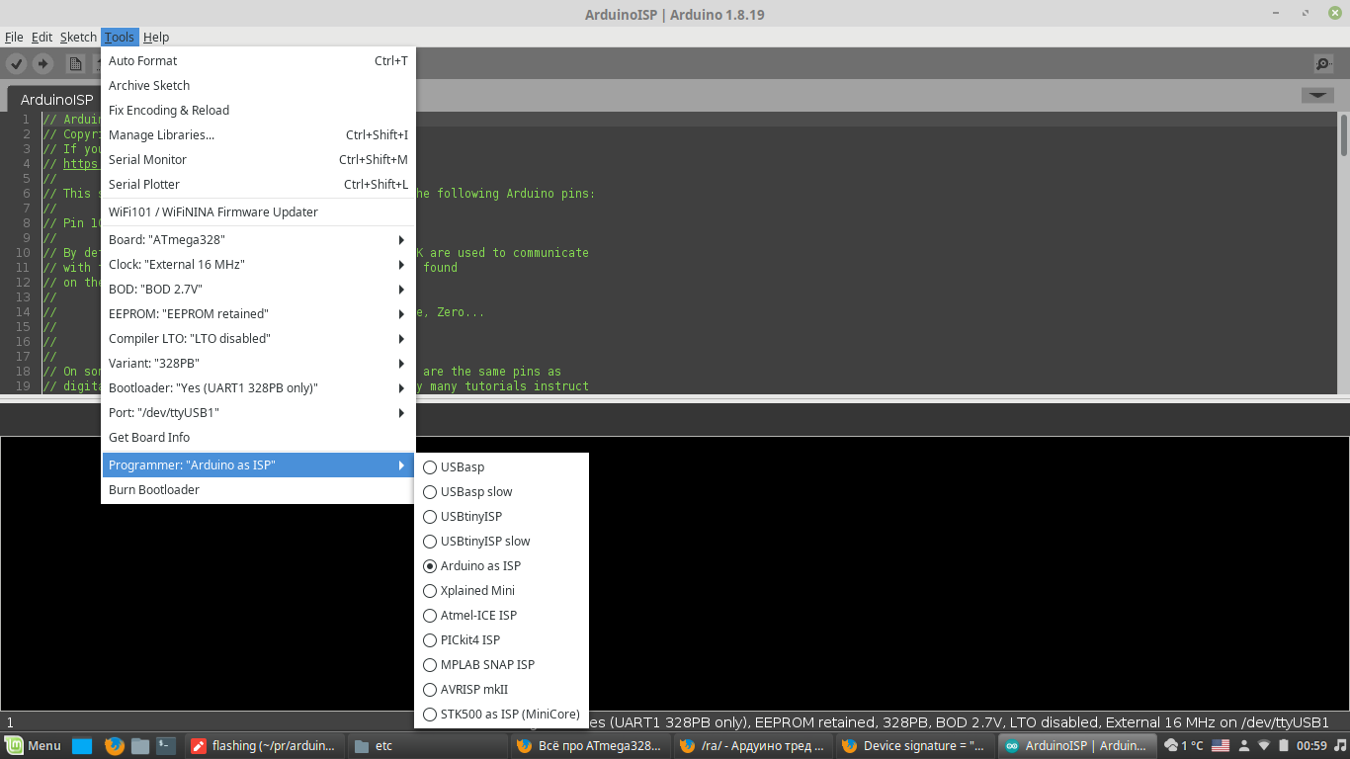This screenshot has width=1350, height=759.
Task: Open the user applet in system tray
Action: pyautogui.click(x=1244, y=746)
